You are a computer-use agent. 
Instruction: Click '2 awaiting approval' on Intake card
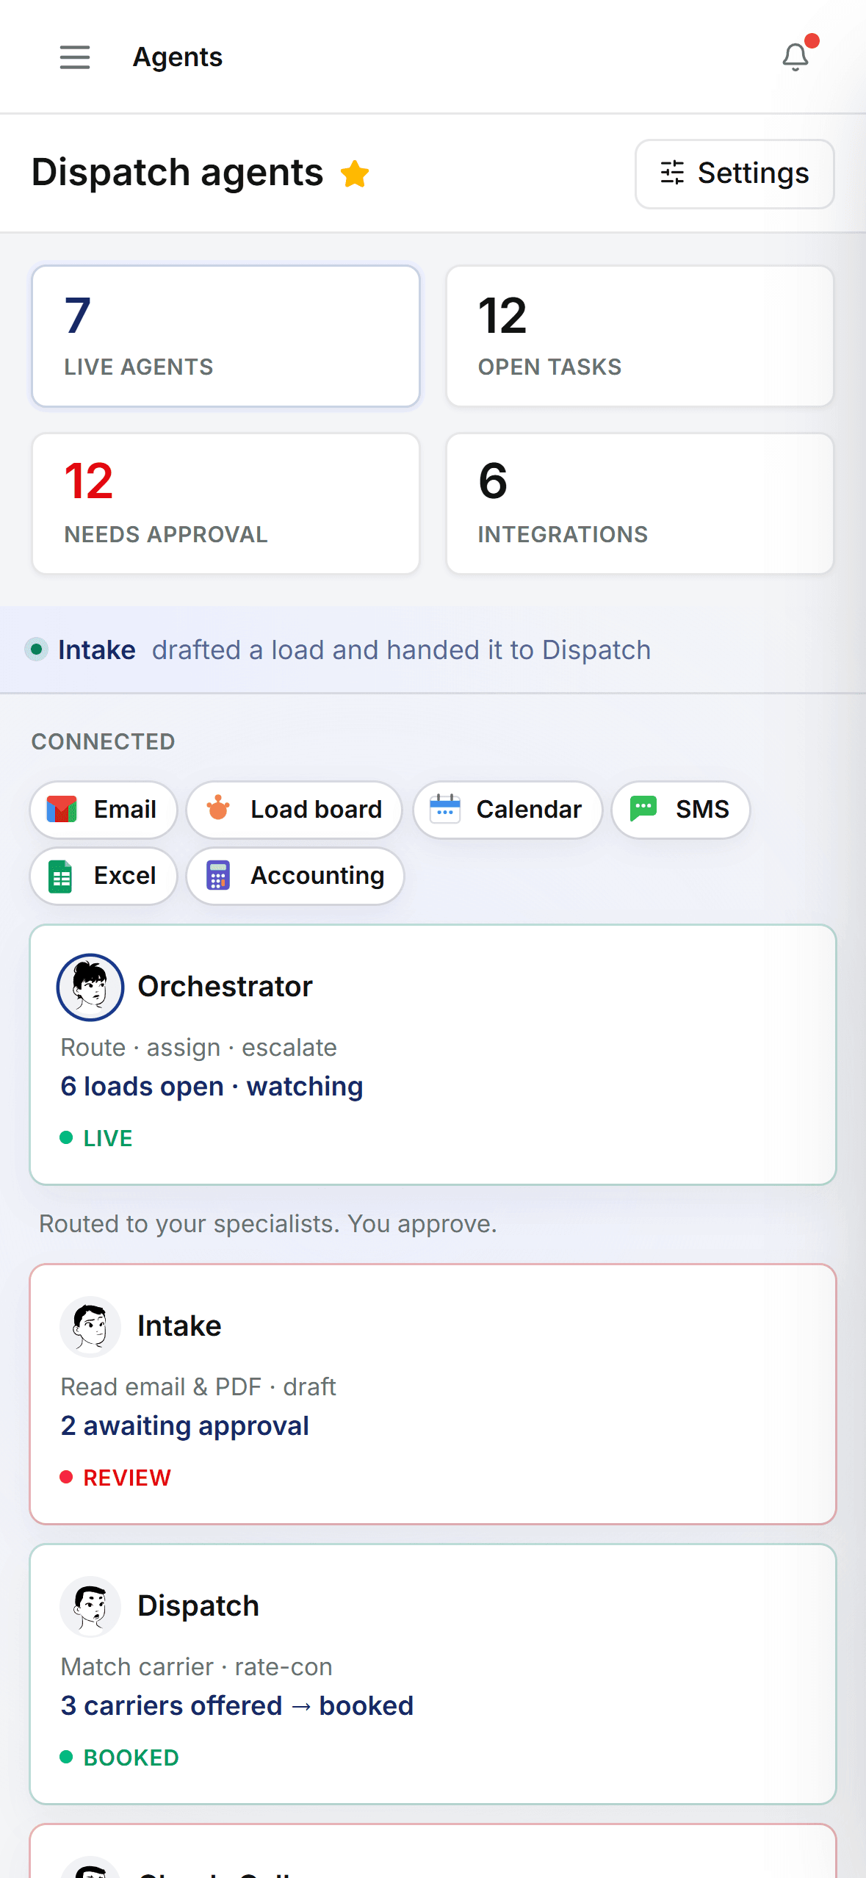point(185,1426)
